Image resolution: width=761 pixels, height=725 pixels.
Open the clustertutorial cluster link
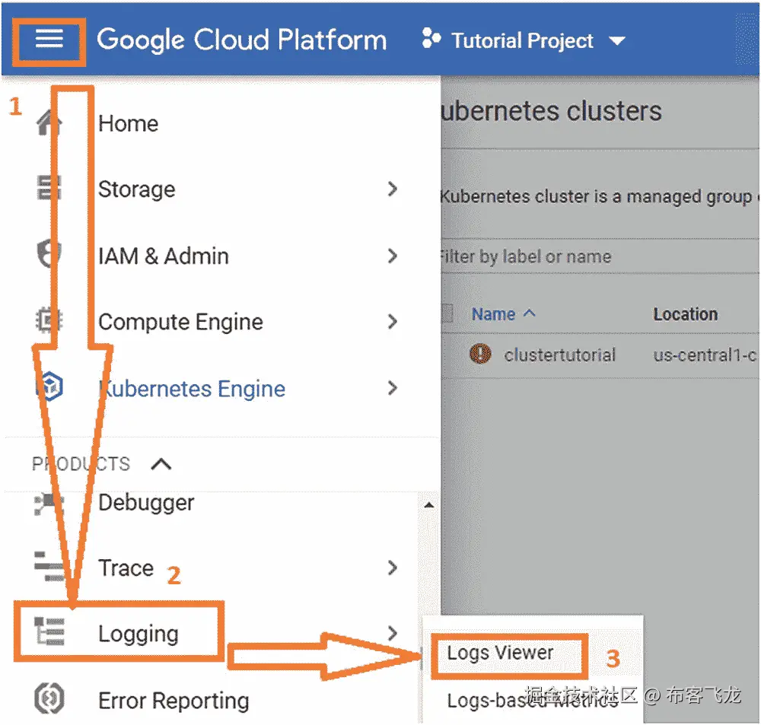[x=559, y=355]
